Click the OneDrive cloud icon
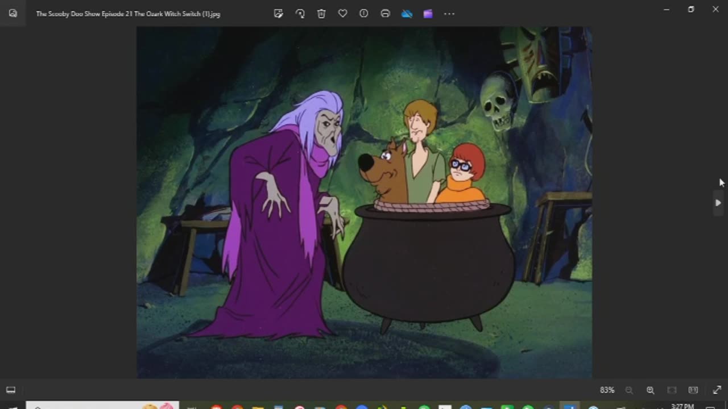Viewport: 728px width, 409px height. coord(407,14)
